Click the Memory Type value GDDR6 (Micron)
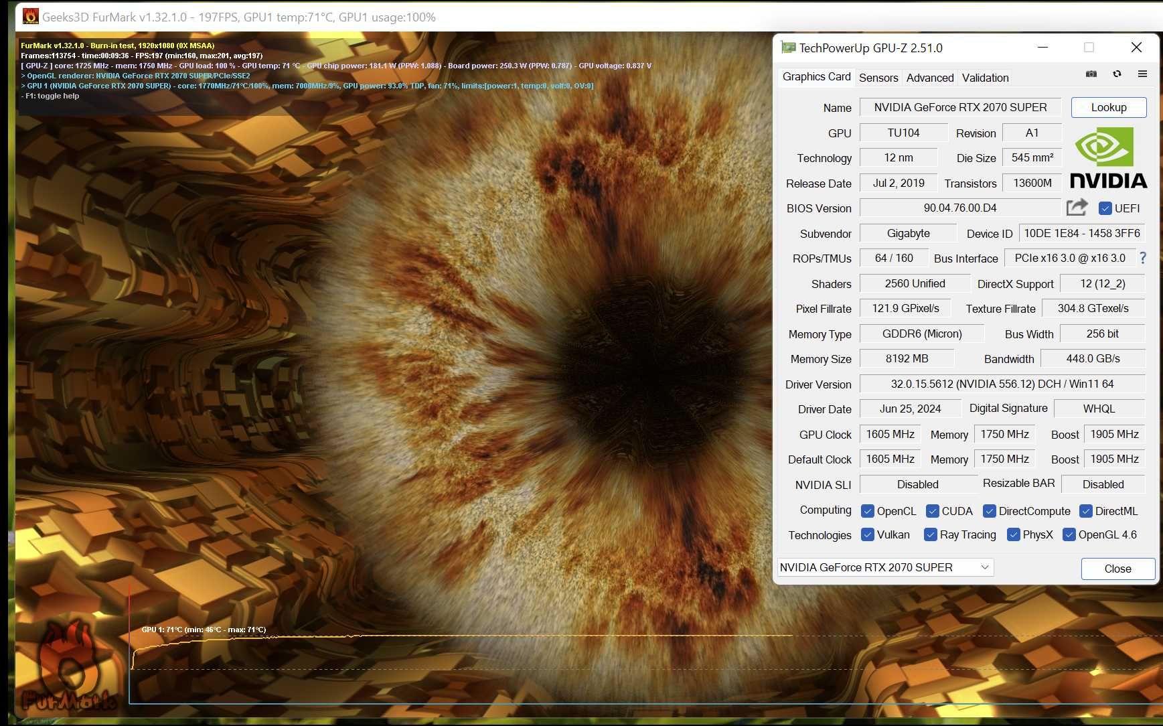The width and height of the screenshot is (1163, 726). [x=921, y=334]
